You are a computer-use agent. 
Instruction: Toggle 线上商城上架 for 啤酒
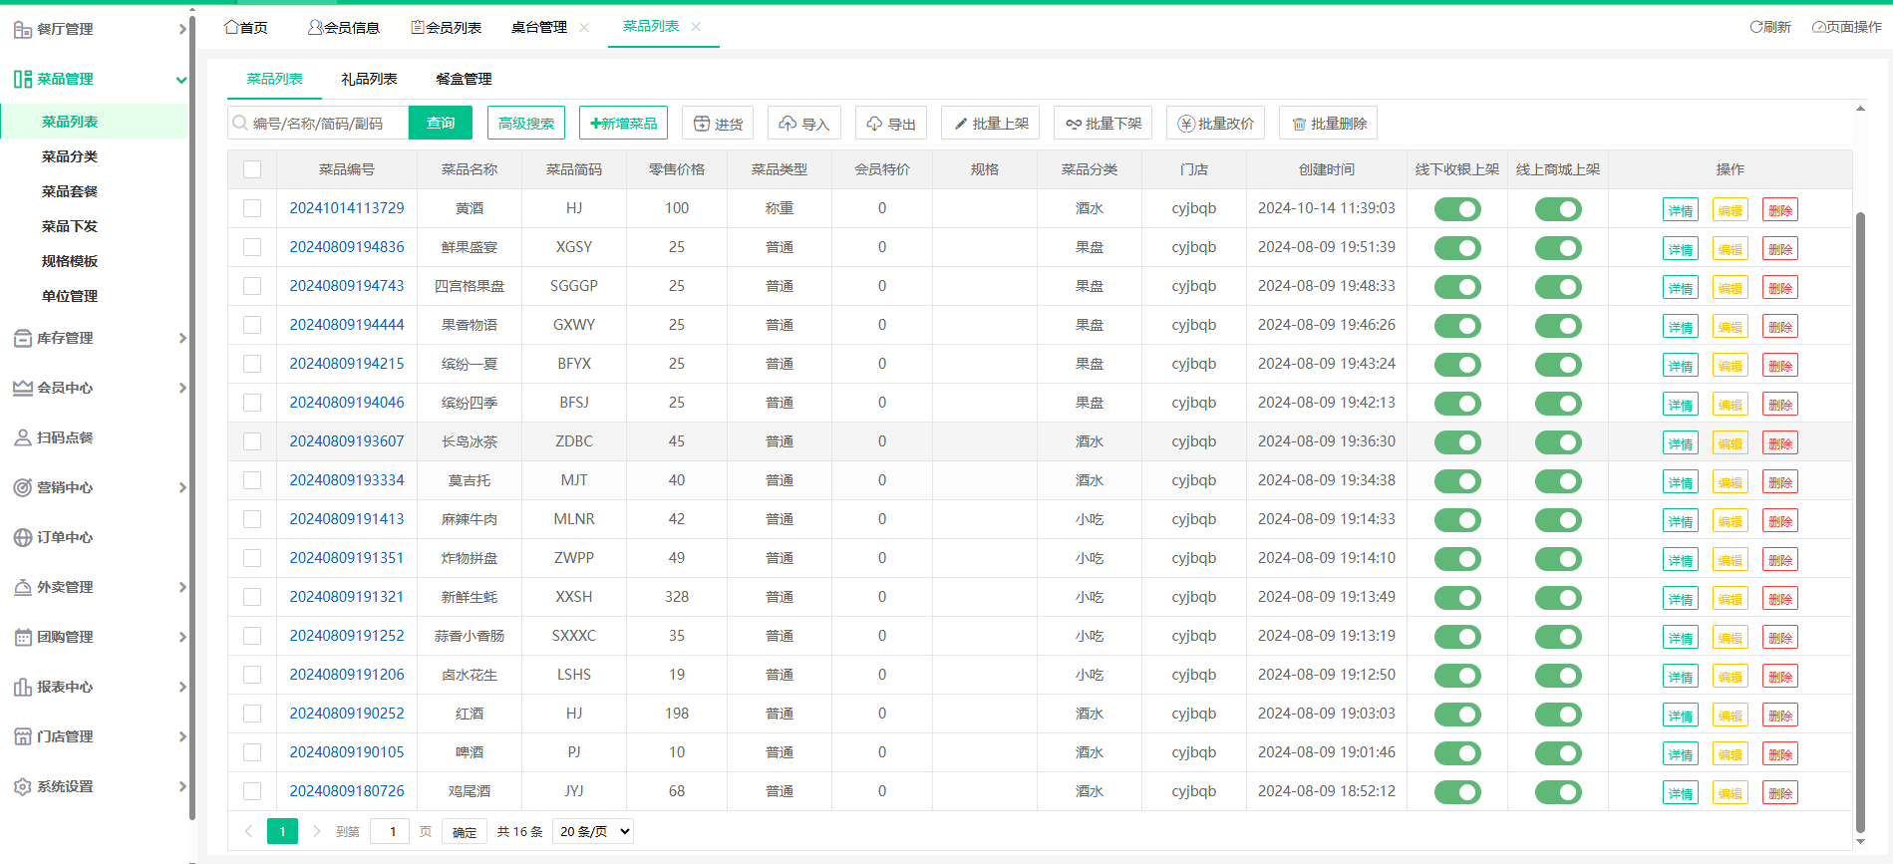click(x=1558, y=753)
